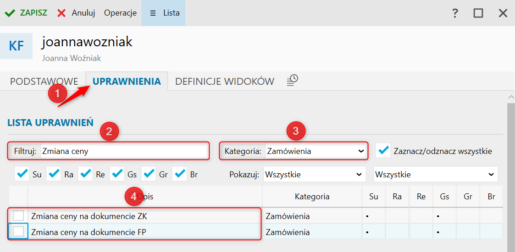Open the Operacje menu
Viewport: 515px width, 252px height.
120,13
